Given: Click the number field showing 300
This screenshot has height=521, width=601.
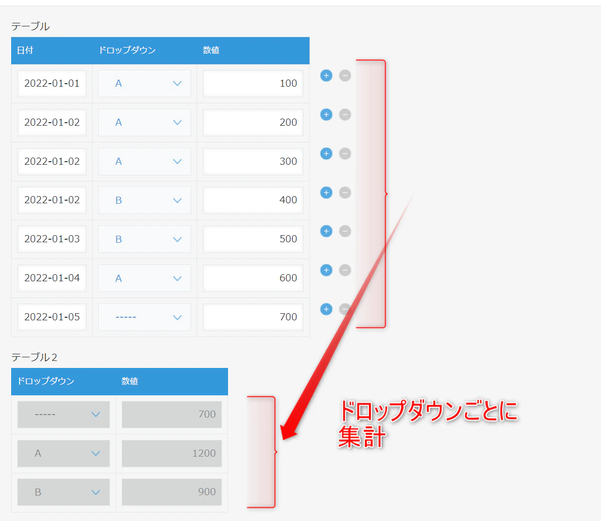Looking at the screenshot, I should 253,161.
